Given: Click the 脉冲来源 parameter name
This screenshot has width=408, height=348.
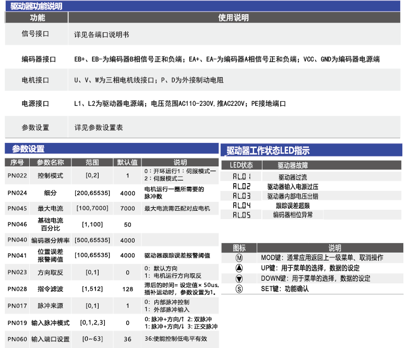Looking at the screenshot, I should (x=50, y=306).
